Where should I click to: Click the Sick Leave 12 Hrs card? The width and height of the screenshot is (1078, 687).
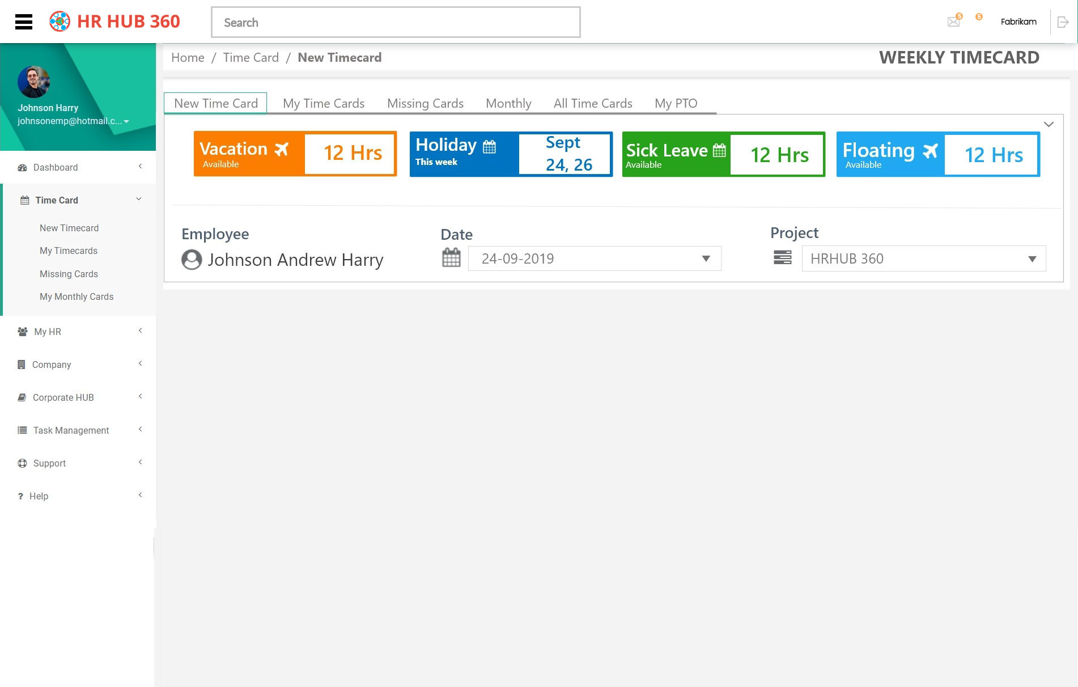[724, 154]
